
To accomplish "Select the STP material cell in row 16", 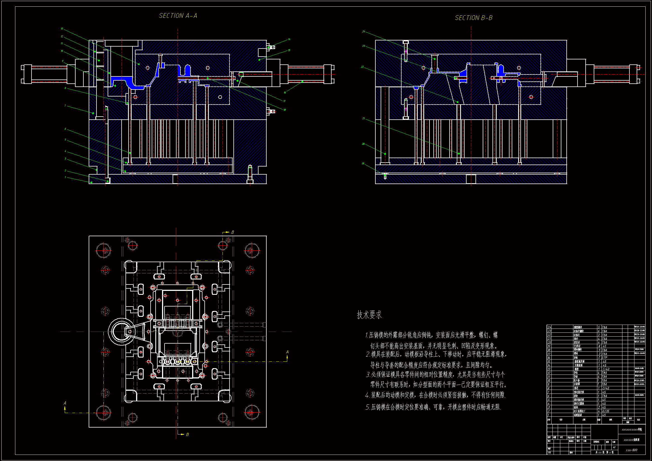I will 604,358.
